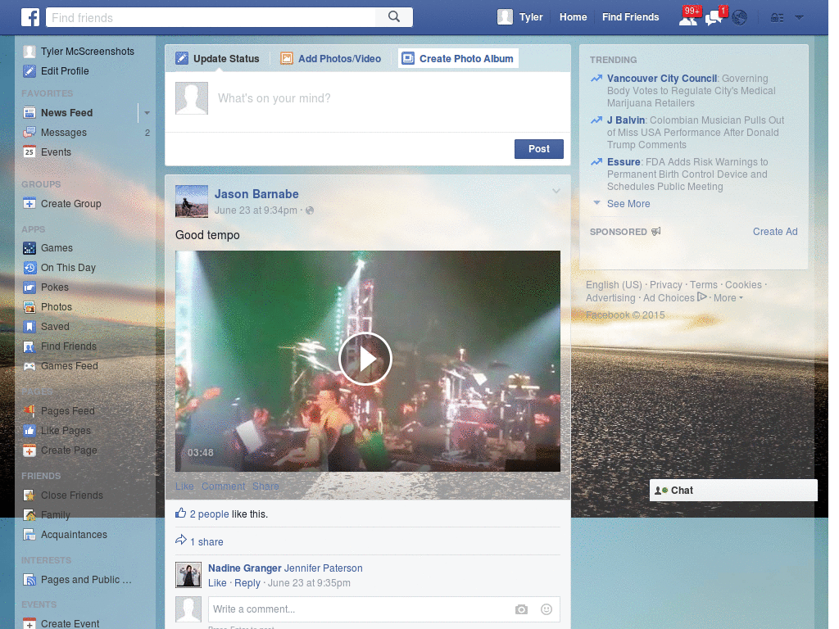Open the globe notifications icon
839x629 pixels.
coord(740,18)
